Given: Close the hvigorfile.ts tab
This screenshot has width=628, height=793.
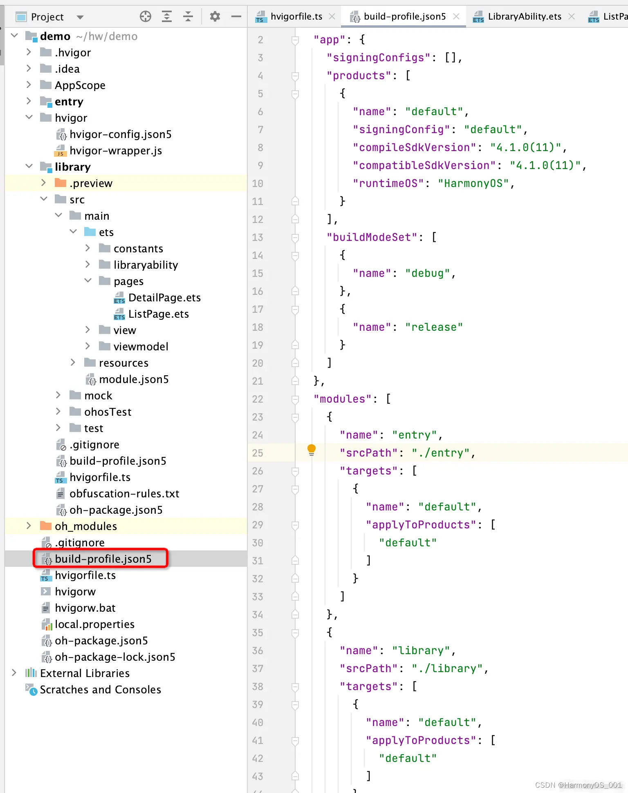Looking at the screenshot, I should pyautogui.click(x=332, y=16).
